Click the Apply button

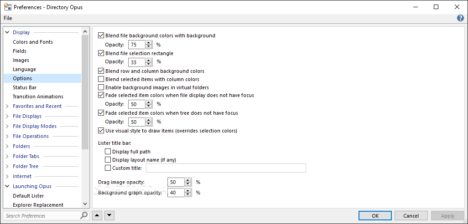coord(447,216)
